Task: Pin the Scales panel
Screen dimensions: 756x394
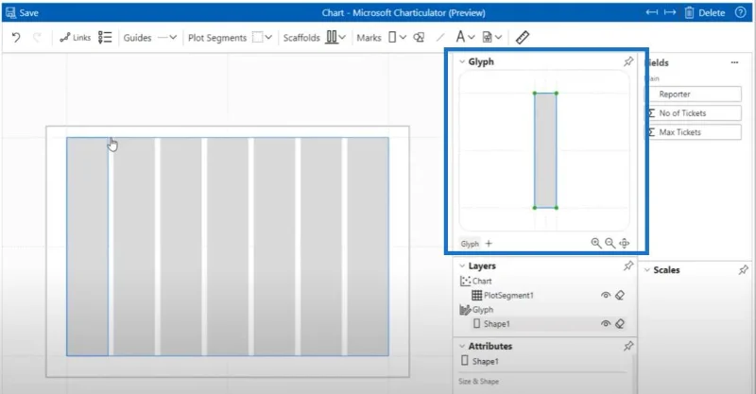Action: click(744, 270)
